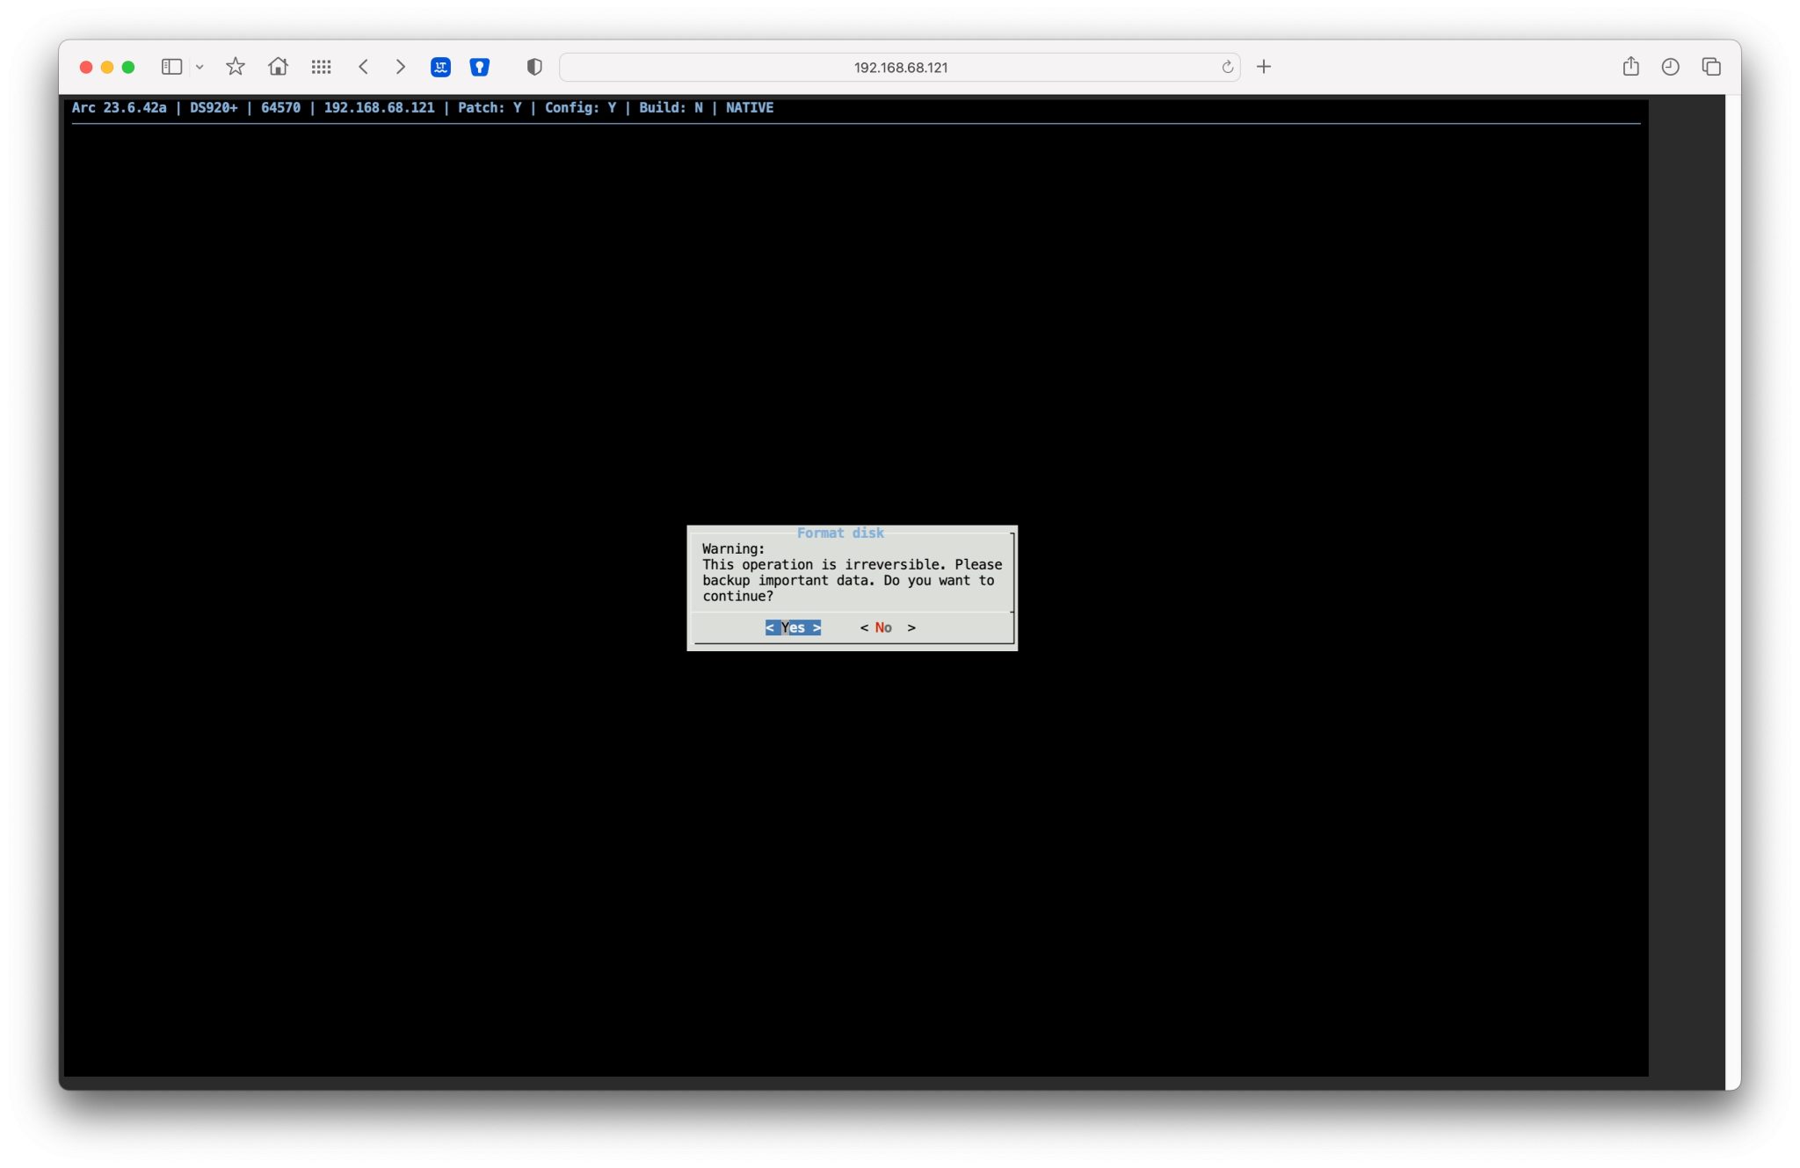The image size is (1800, 1168).
Task: Confirm format with Yes button
Action: coord(793,628)
